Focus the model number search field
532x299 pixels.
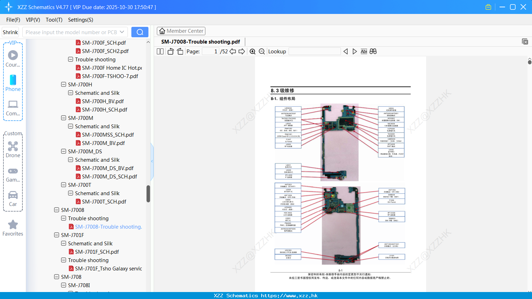pyautogui.click(x=71, y=32)
